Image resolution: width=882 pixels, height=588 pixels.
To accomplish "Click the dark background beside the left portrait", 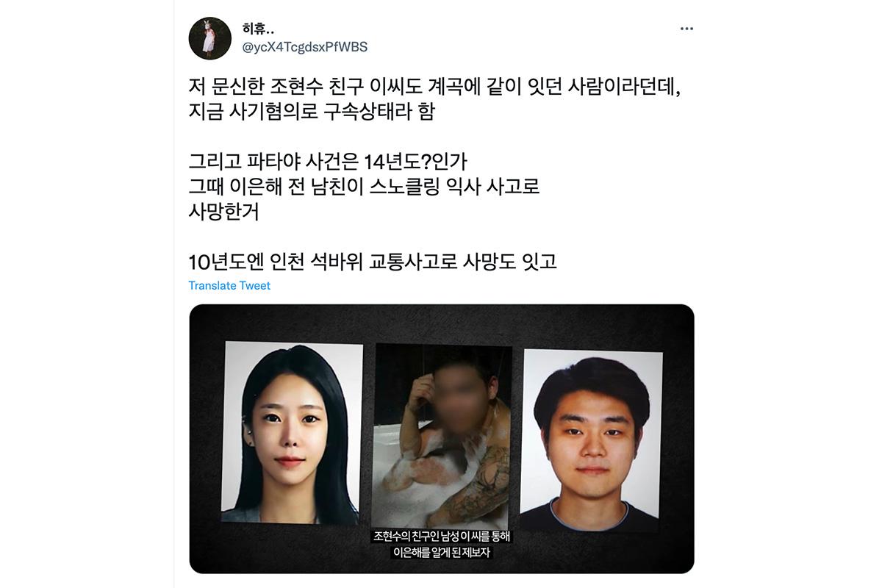I will tap(205, 434).
